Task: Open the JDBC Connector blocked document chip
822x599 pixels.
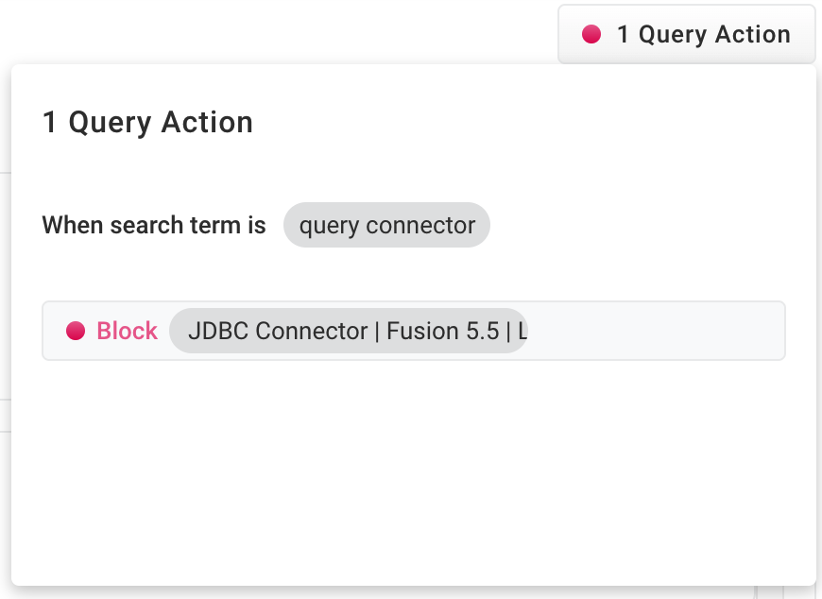Action: click(348, 331)
